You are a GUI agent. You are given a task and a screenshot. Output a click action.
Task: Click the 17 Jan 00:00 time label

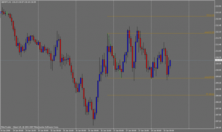[119, 131]
